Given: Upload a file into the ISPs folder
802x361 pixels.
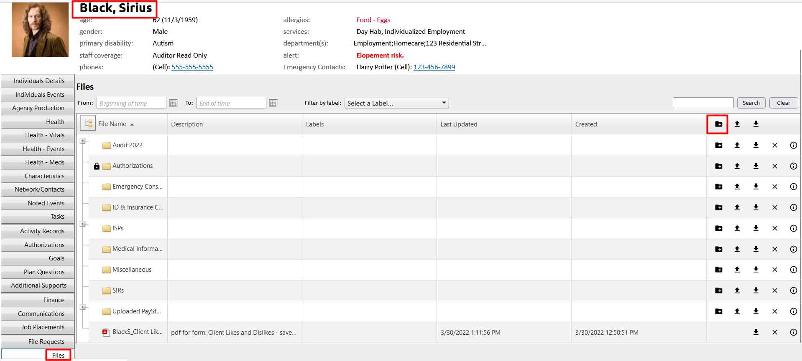Looking at the screenshot, I should click(x=737, y=228).
